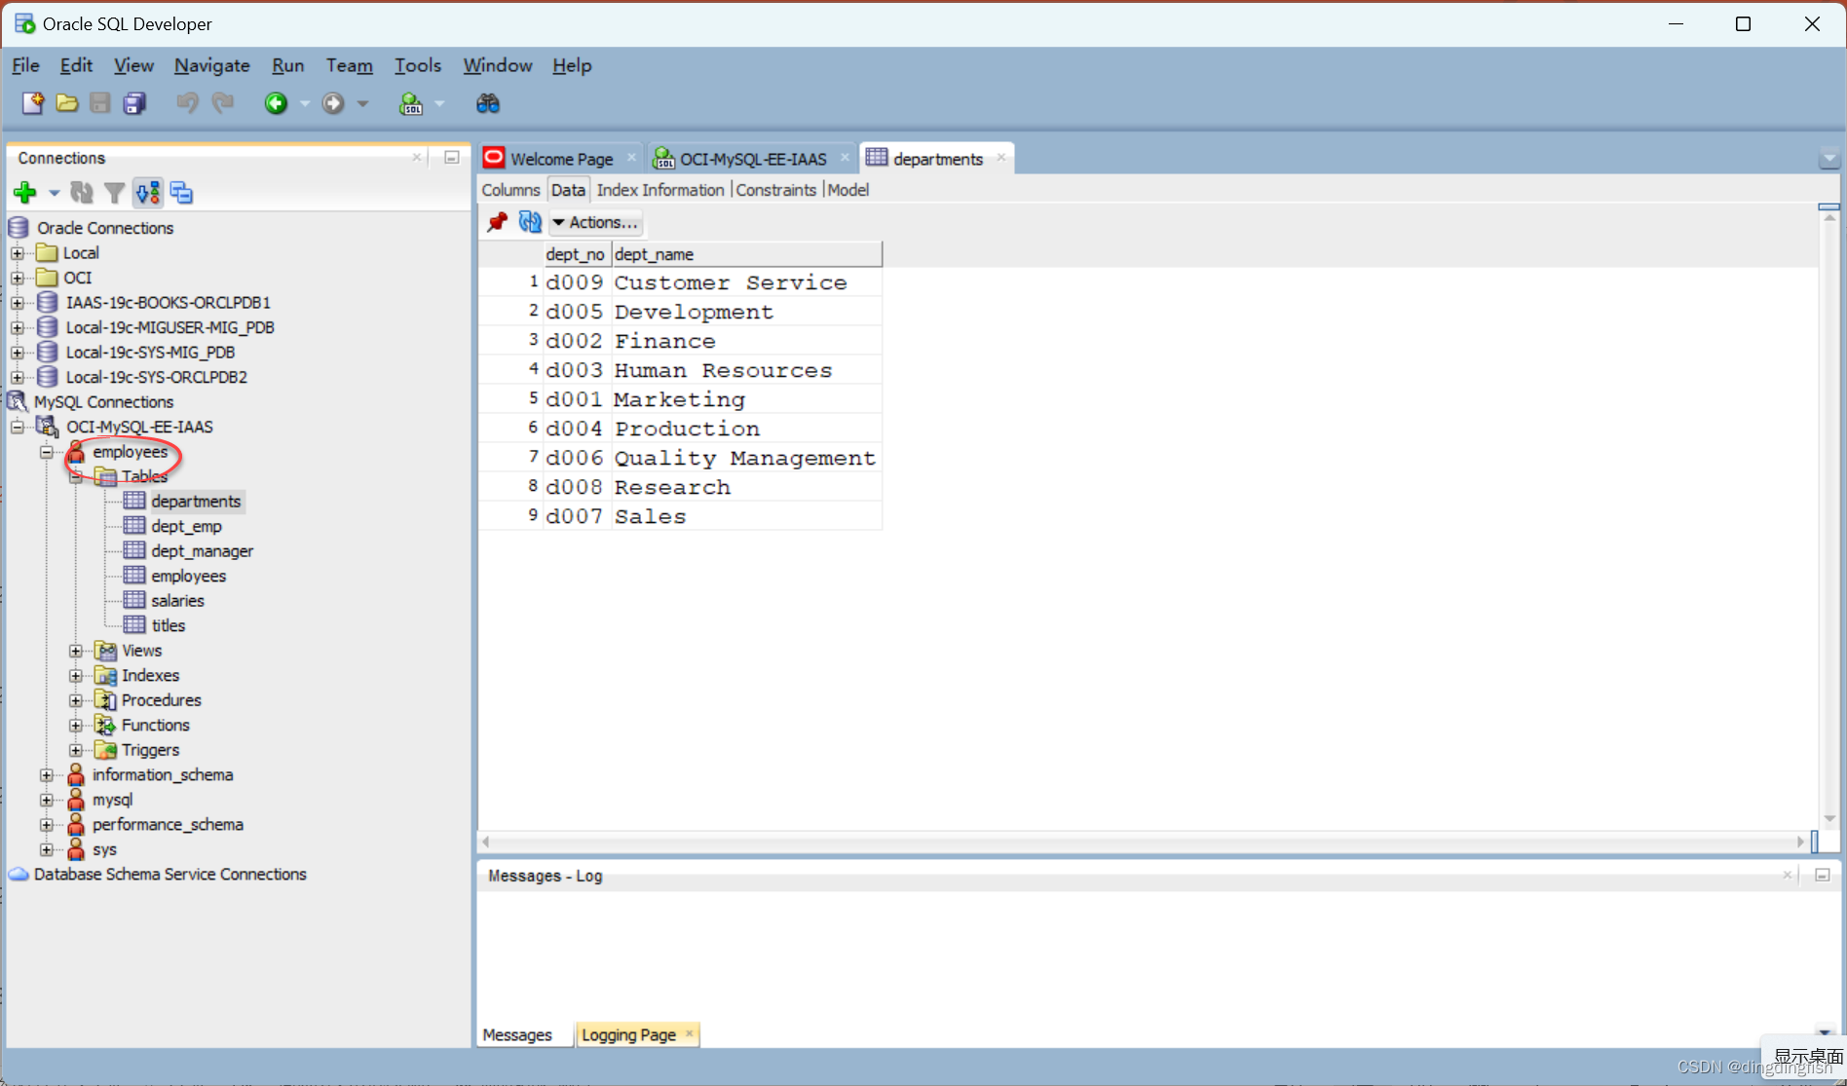
Task: Open dropdown next to New Connection plus
Action: [x=55, y=193]
